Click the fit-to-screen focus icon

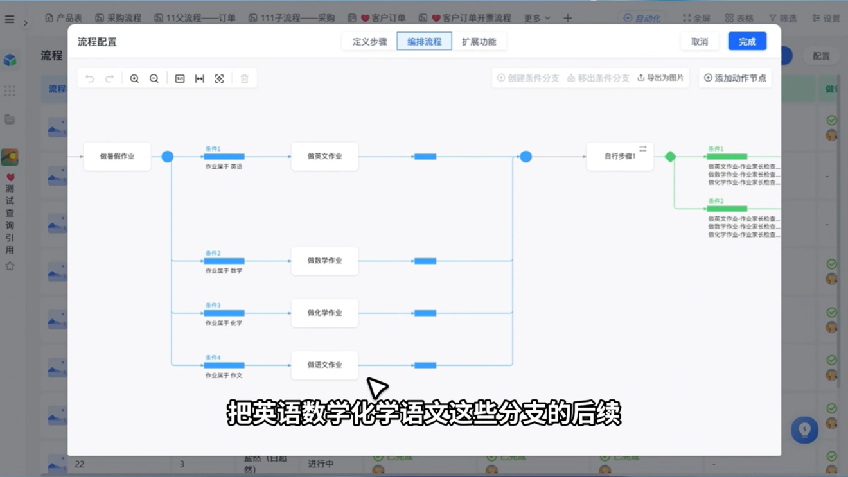click(219, 78)
